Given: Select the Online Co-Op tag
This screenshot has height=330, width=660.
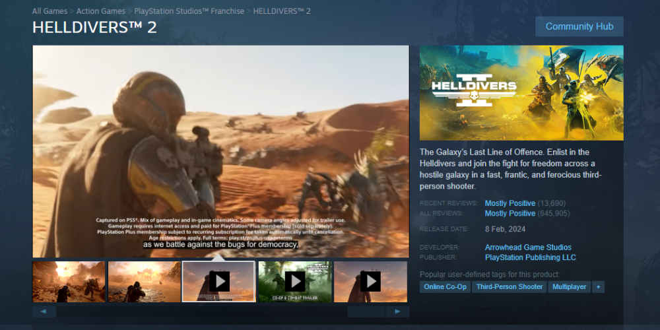Looking at the screenshot, I should point(445,287).
